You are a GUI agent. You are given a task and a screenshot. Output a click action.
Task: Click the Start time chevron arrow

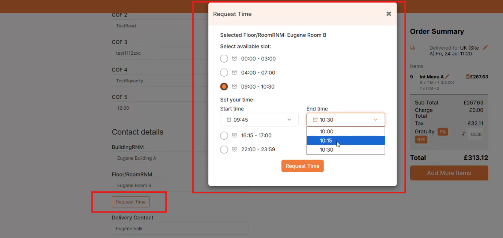289,120
